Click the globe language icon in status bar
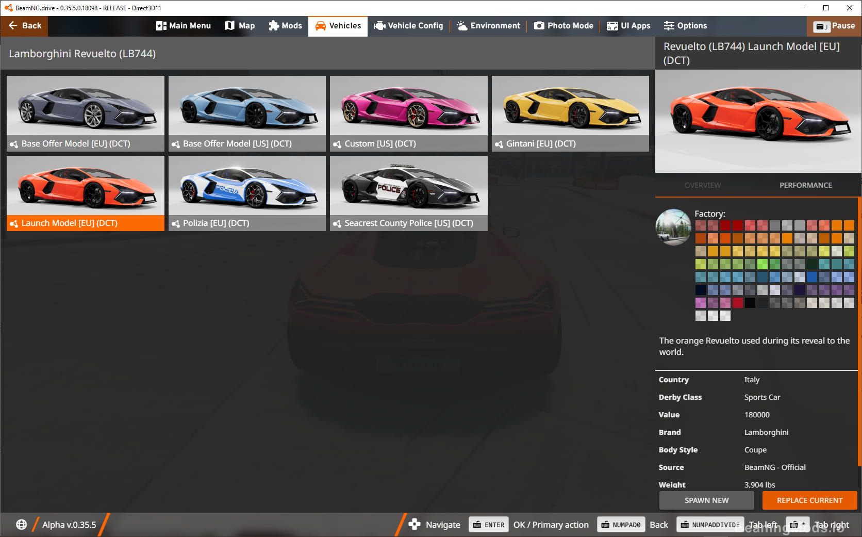862x537 pixels. pyautogui.click(x=21, y=525)
